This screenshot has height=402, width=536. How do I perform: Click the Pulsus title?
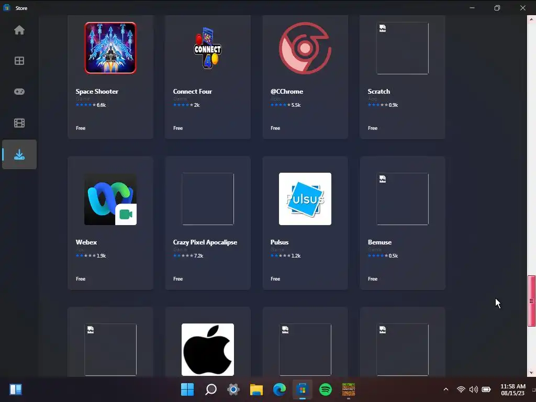coord(280,242)
